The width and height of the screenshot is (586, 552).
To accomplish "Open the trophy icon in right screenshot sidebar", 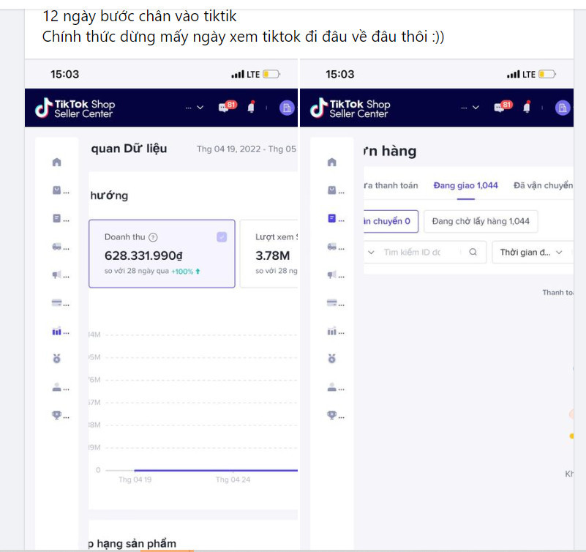I will click(x=332, y=415).
